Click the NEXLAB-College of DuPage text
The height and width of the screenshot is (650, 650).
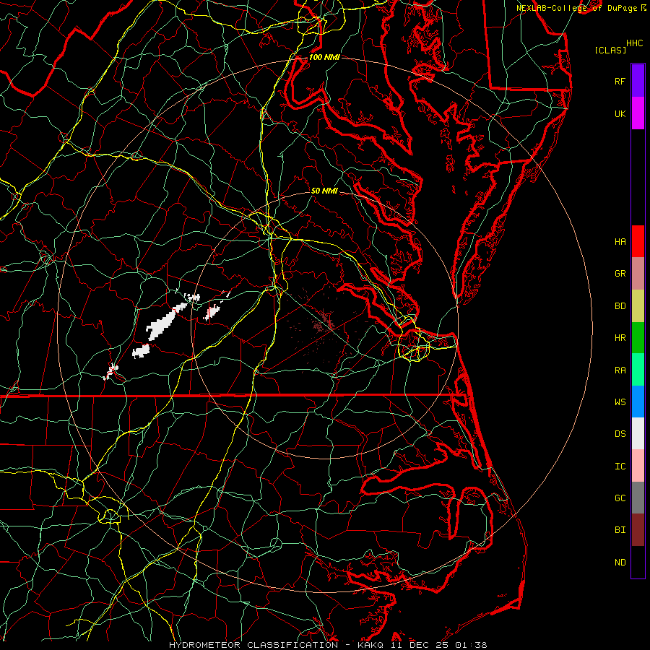pos(576,8)
